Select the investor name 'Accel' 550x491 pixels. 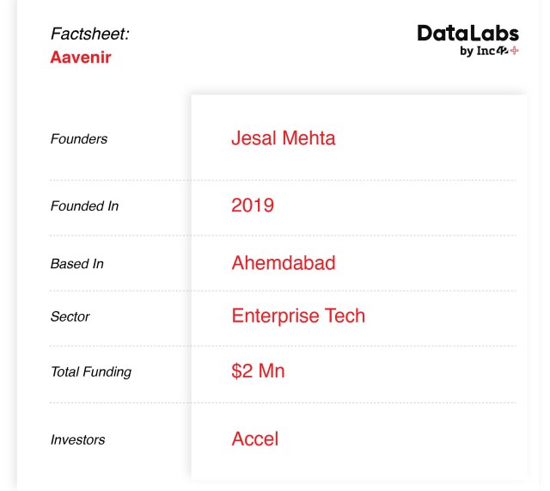(254, 439)
